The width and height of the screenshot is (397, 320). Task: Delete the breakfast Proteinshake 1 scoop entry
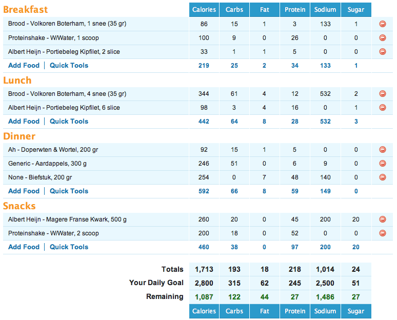point(382,37)
